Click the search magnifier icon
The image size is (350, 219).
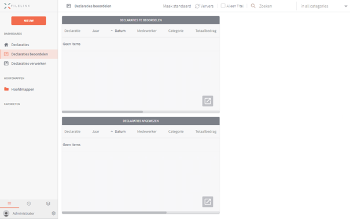[x=253, y=6]
